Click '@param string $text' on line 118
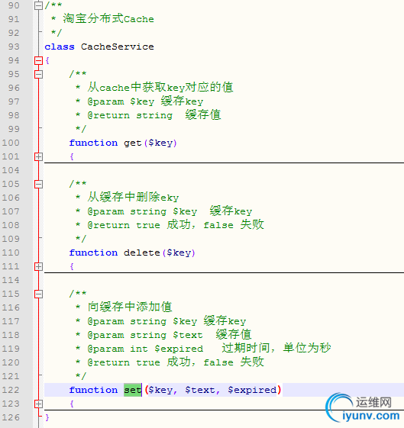Viewport: 404px width, 428px height. pos(145,335)
